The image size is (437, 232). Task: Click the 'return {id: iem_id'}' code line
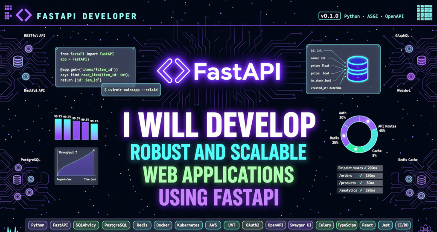81,81
